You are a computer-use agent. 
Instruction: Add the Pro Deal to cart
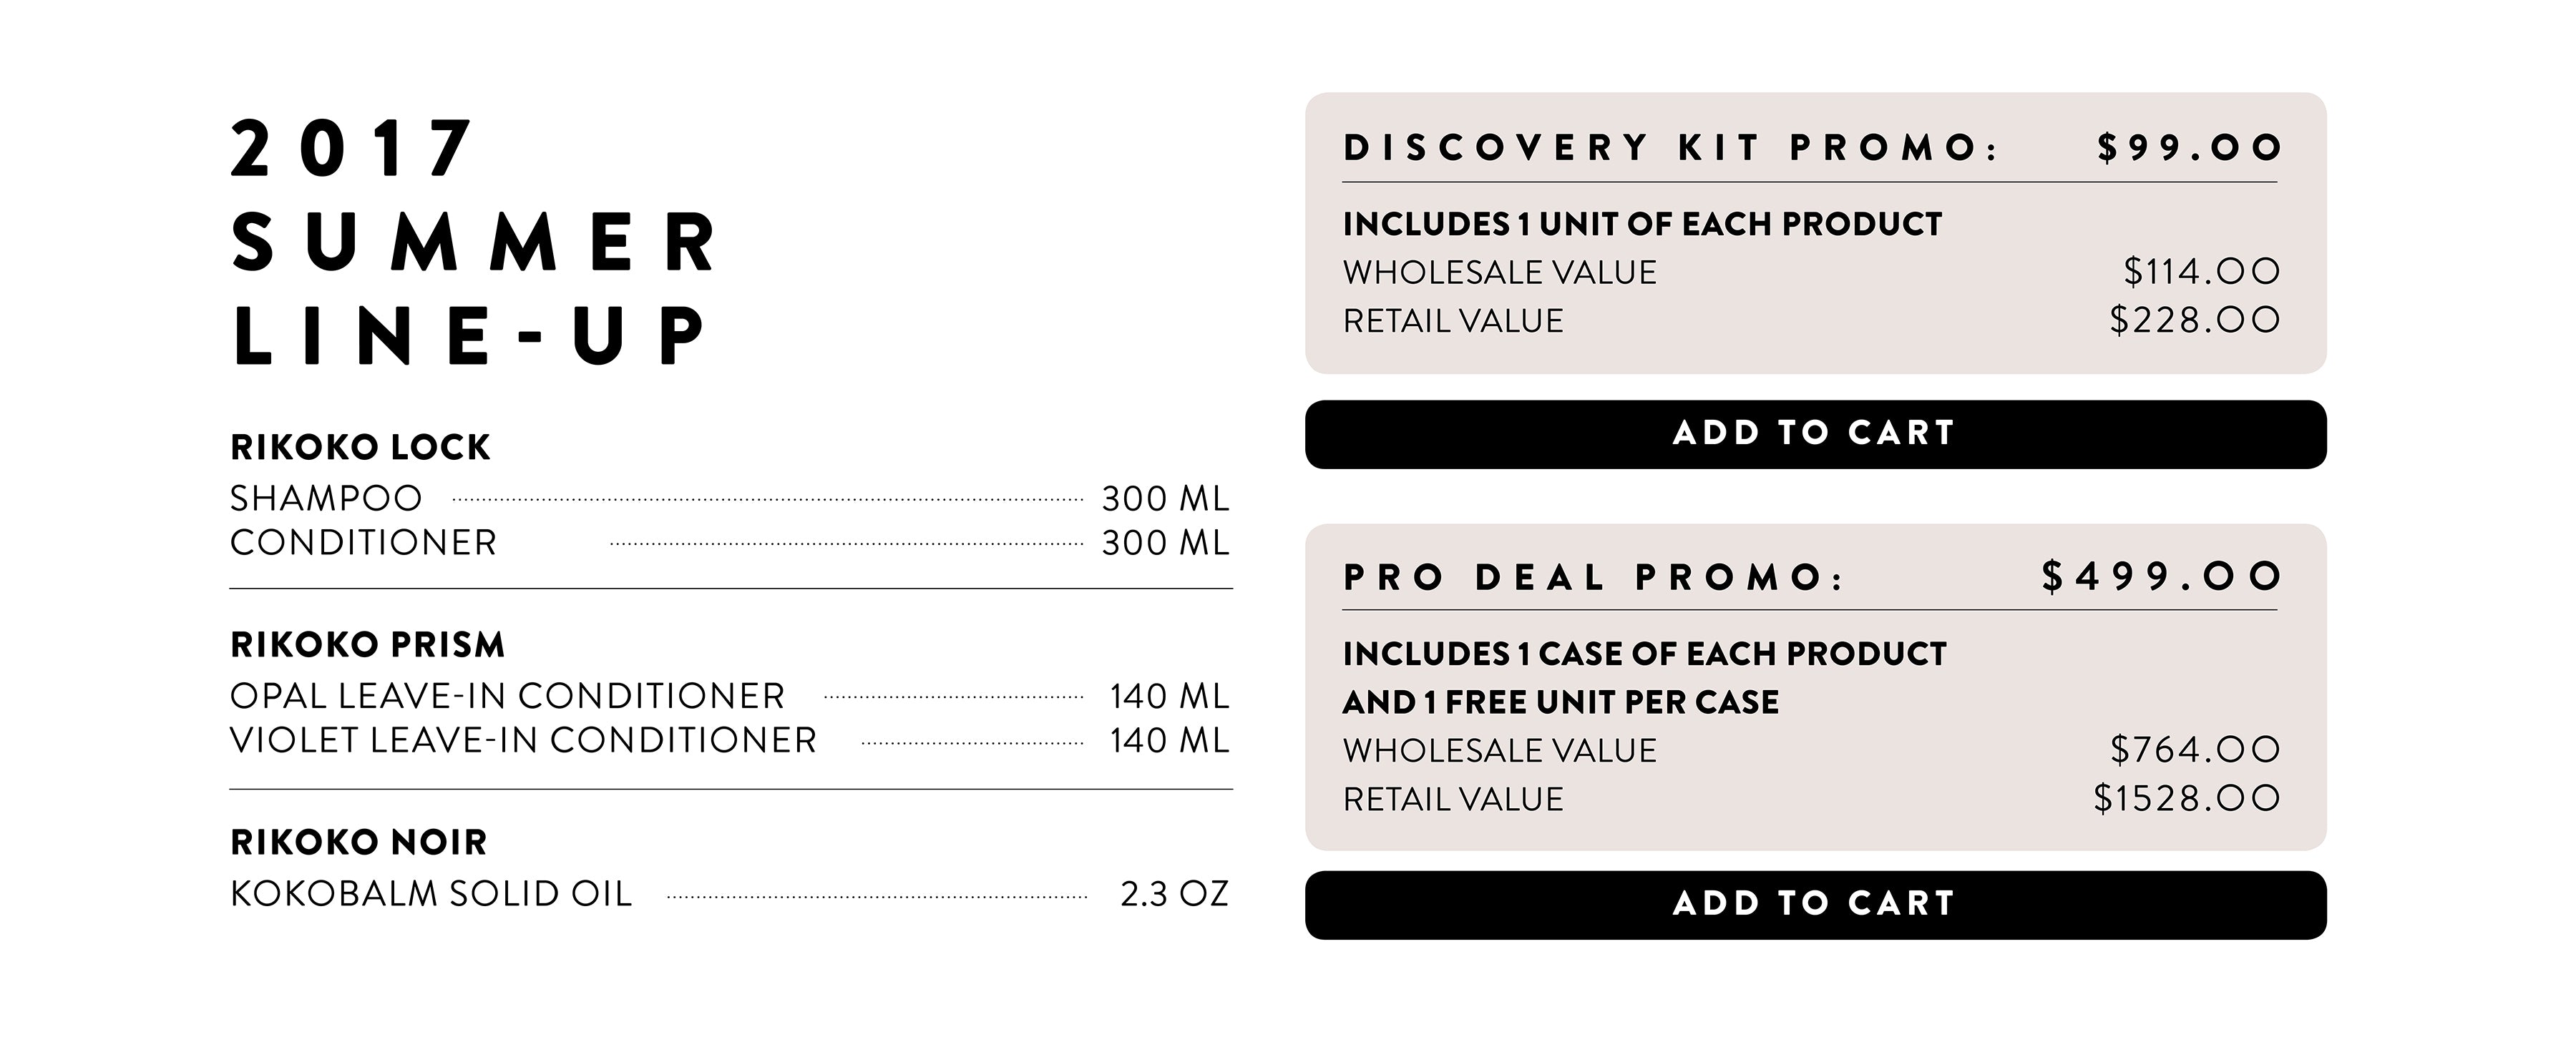[1815, 905]
